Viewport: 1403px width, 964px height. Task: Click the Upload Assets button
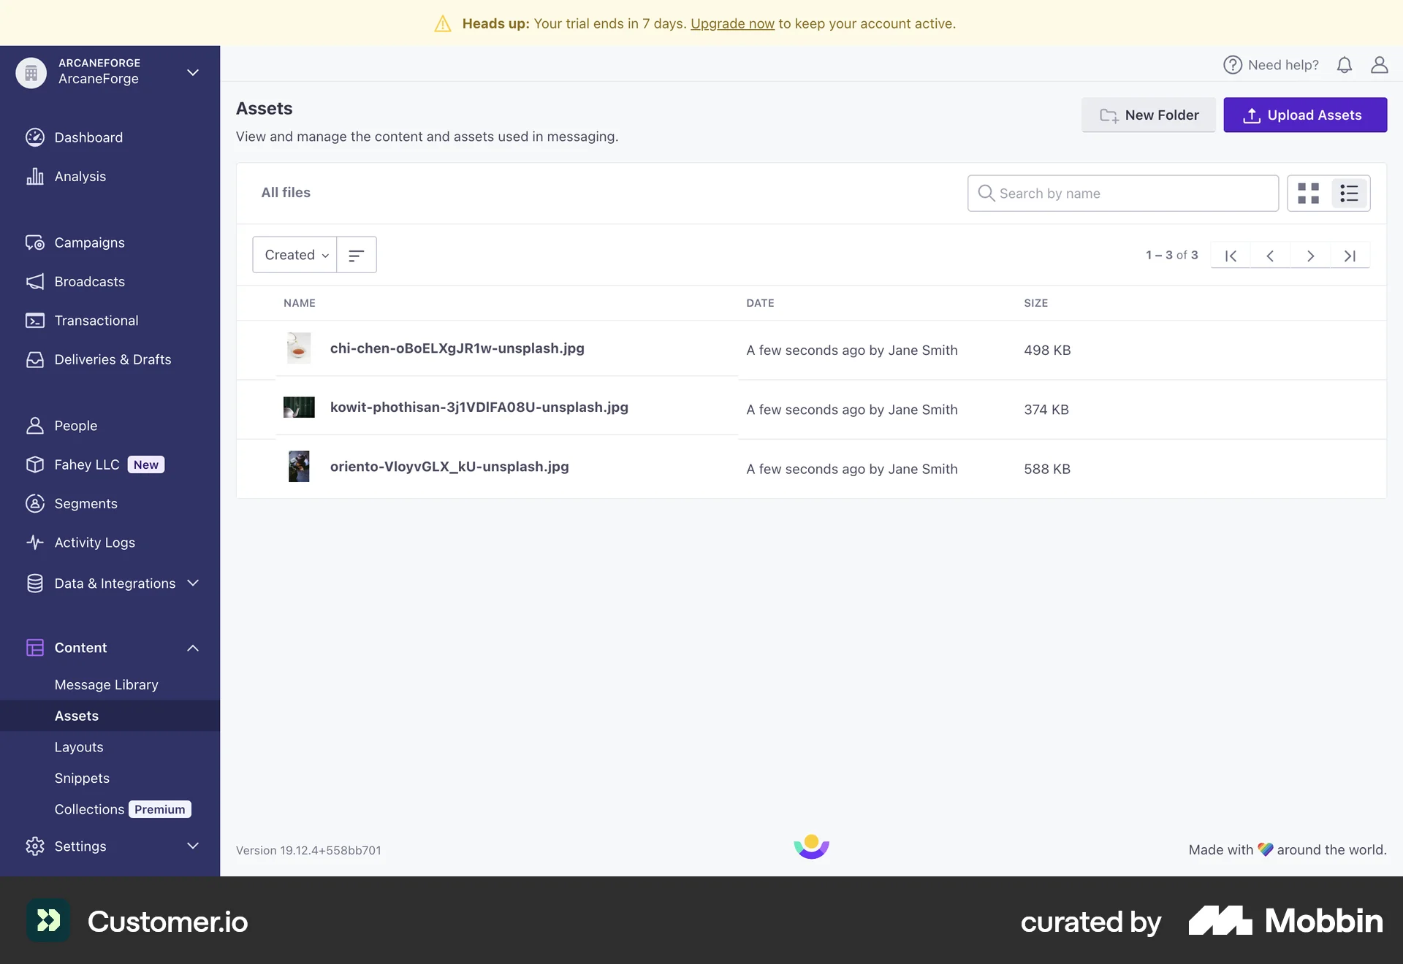[1305, 115]
